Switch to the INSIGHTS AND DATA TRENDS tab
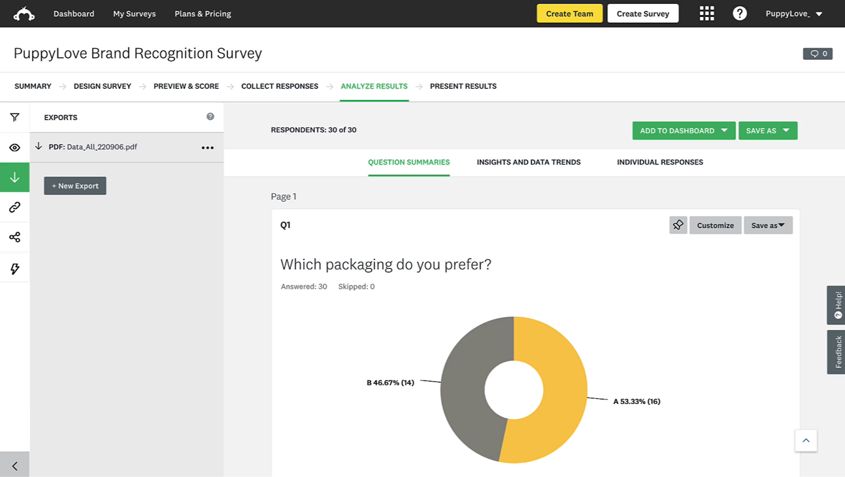This screenshot has height=477, width=845. tap(529, 162)
